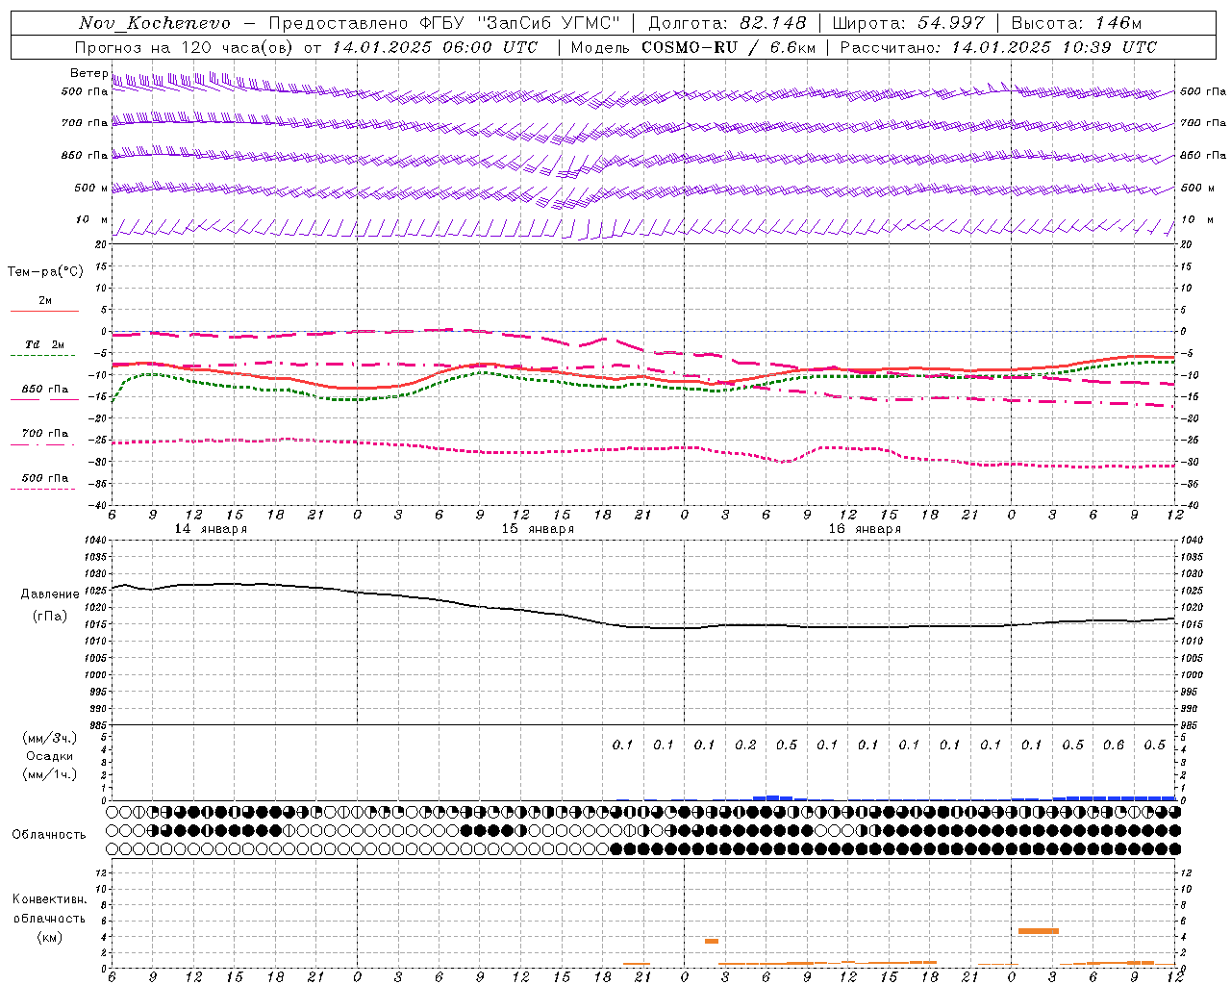The height and width of the screenshot is (985, 1231).
Task: Click the station name Nov_Kochenevo
Action: point(155,23)
